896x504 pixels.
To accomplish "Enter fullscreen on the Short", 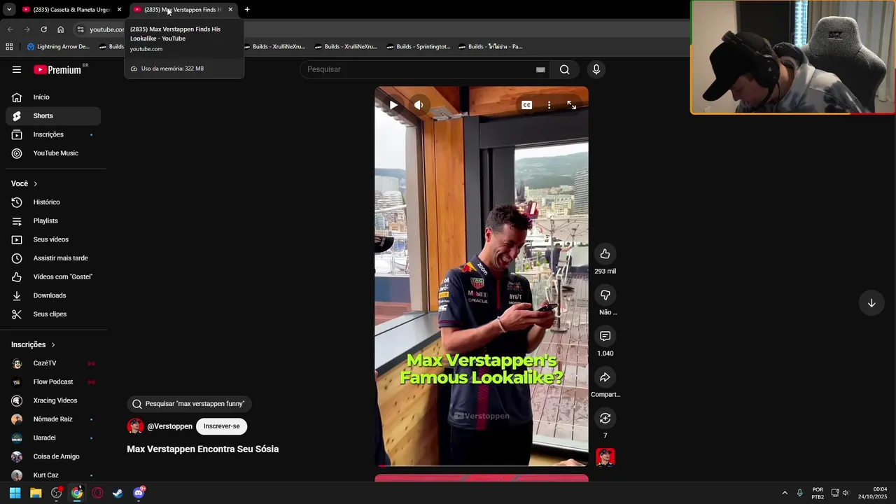I will click(572, 105).
